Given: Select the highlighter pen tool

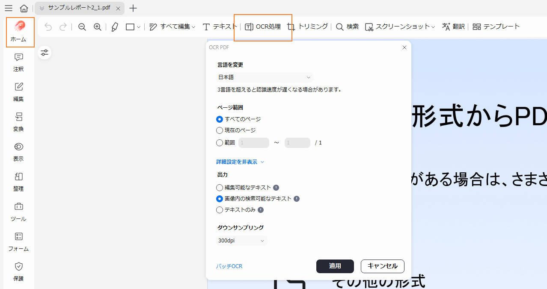Looking at the screenshot, I should click(115, 27).
